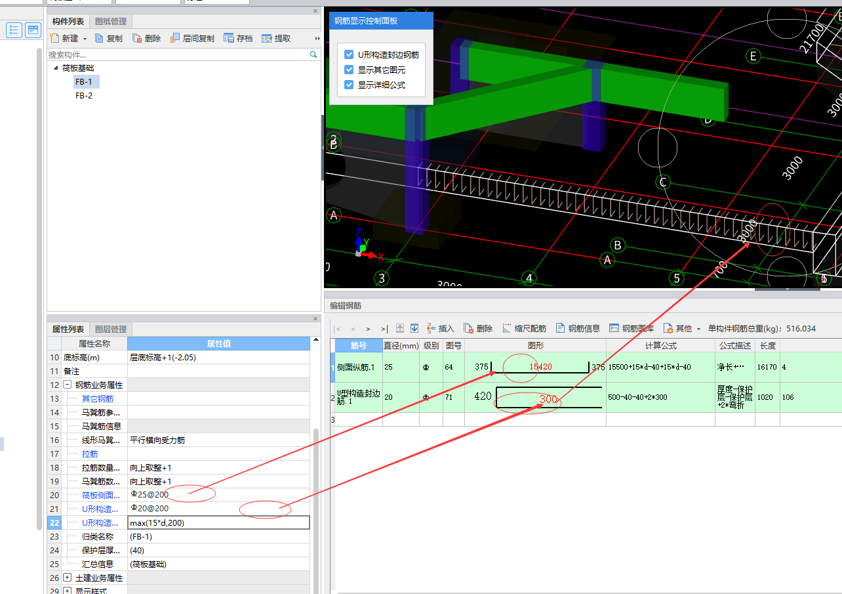The width and height of the screenshot is (842, 594).
Task: Click the 层底标高+1(-2.05) value cell
Action: pos(218,358)
